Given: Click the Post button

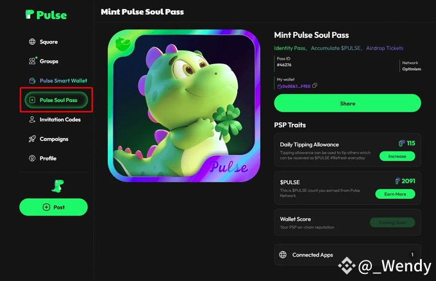Looking at the screenshot, I should (53, 207).
